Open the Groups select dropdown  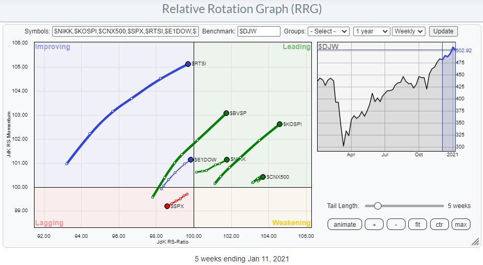pos(328,31)
